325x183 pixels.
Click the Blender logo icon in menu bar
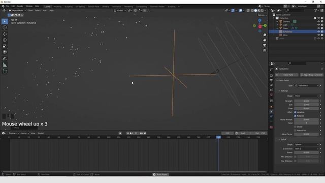pos(3,7)
